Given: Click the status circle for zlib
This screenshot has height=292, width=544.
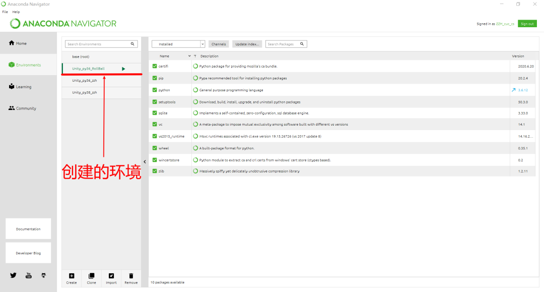Looking at the screenshot, I should [x=195, y=171].
